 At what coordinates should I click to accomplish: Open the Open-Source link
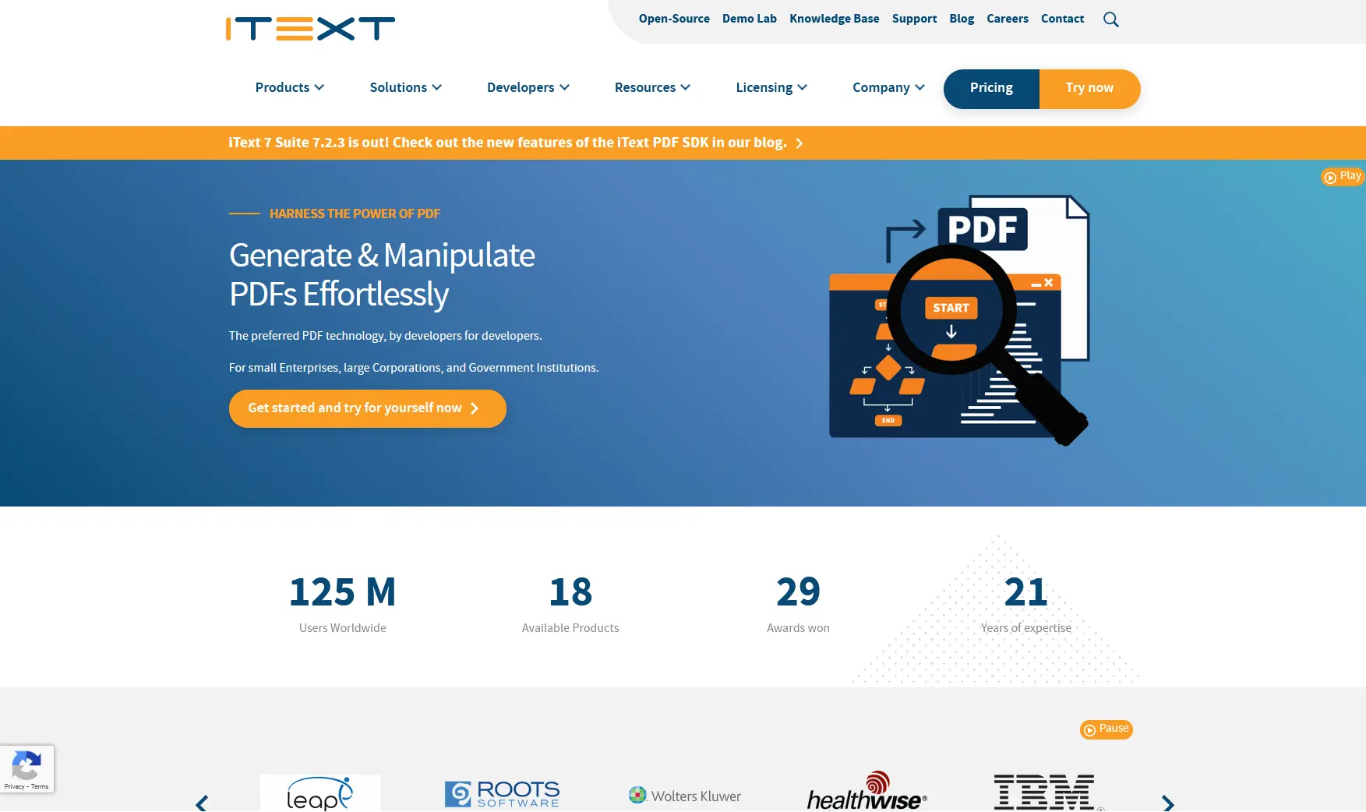[x=674, y=19]
